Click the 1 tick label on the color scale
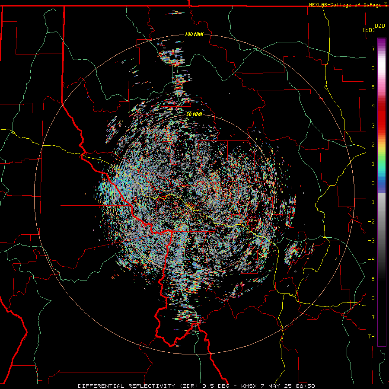This screenshot has width=389, height=389. point(373,164)
